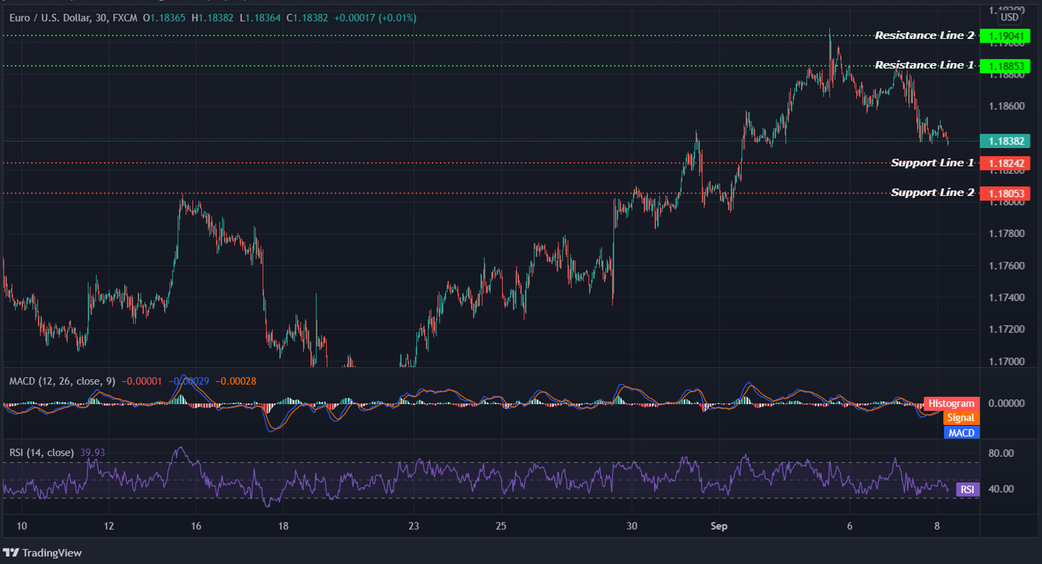
Task: Click the 1.18242 red price tag
Action: coord(1005,163)
